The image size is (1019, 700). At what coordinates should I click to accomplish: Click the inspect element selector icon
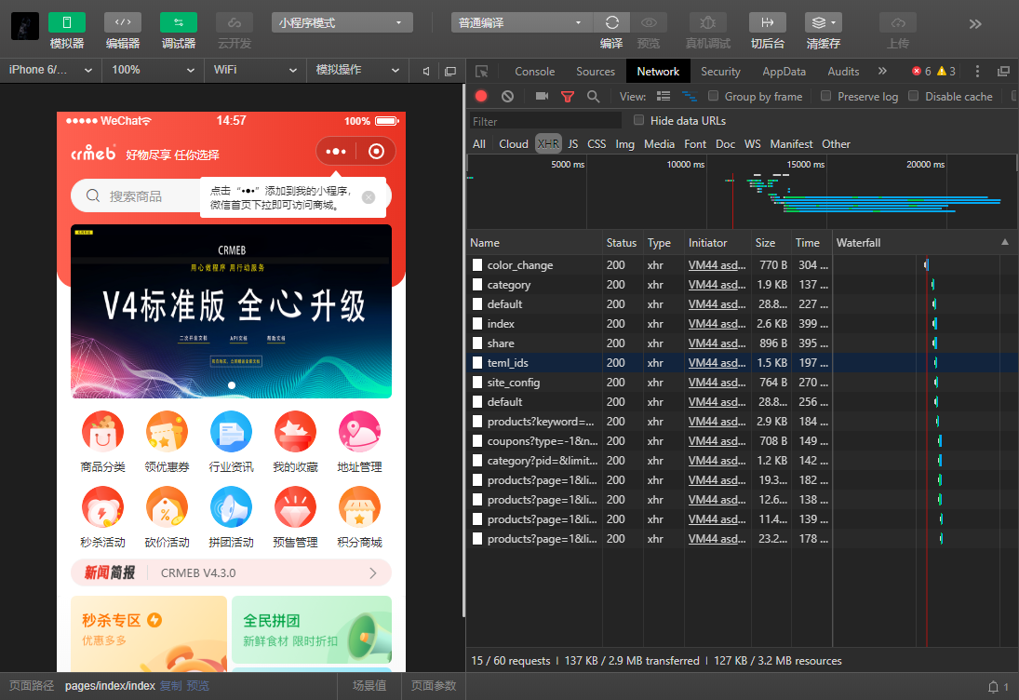(x=481, y=72)
